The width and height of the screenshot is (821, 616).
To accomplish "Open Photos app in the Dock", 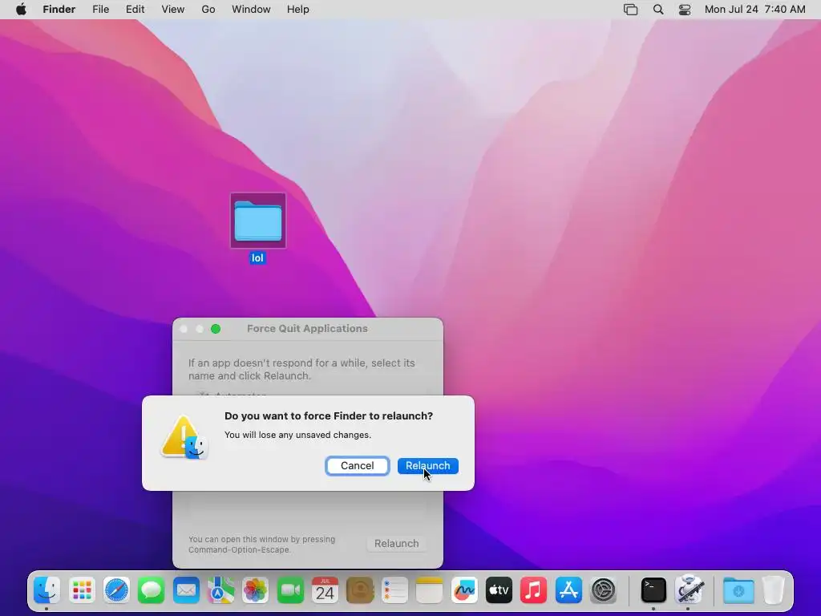I will coord(256,590).
